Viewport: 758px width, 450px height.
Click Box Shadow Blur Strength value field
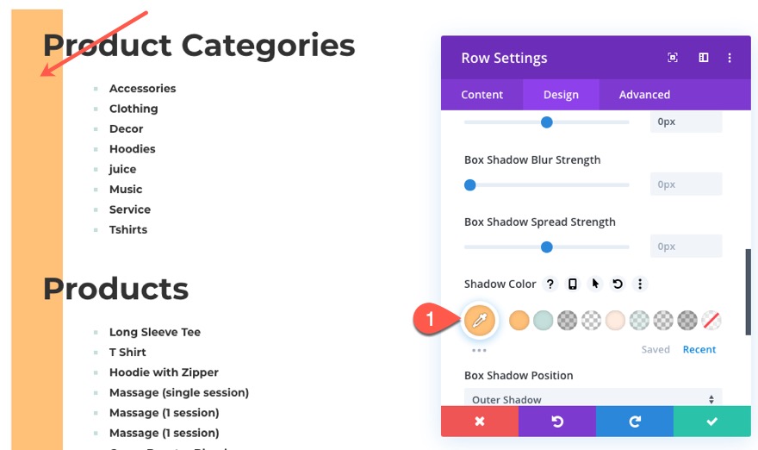point(686,184)
